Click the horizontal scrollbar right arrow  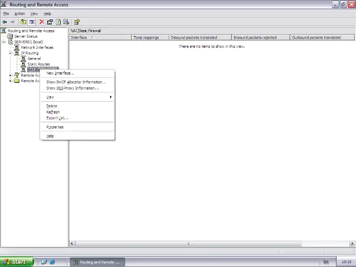tap(352, 243)
